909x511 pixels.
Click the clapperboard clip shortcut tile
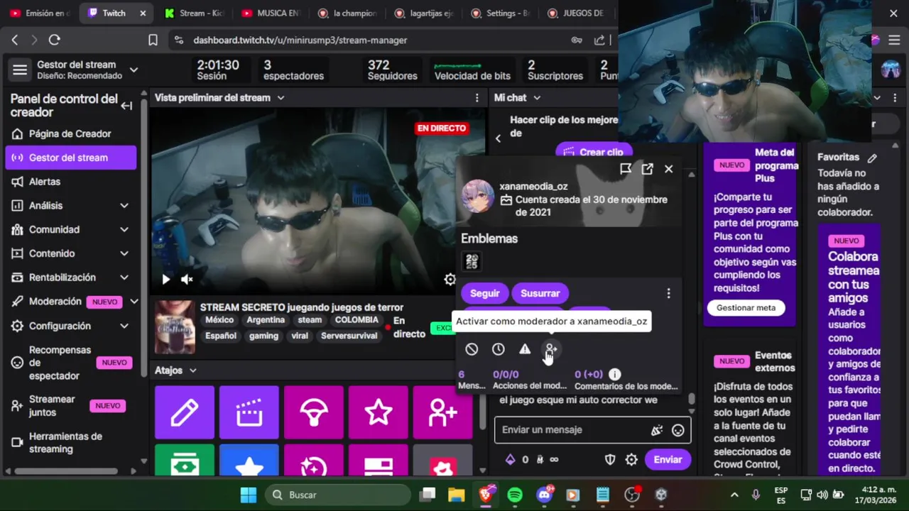[x=249, y=412]
